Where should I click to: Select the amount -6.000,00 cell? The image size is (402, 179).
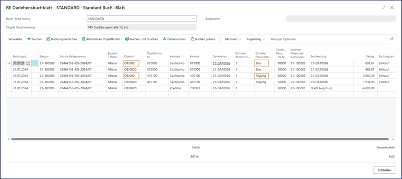tap(365, 88)
